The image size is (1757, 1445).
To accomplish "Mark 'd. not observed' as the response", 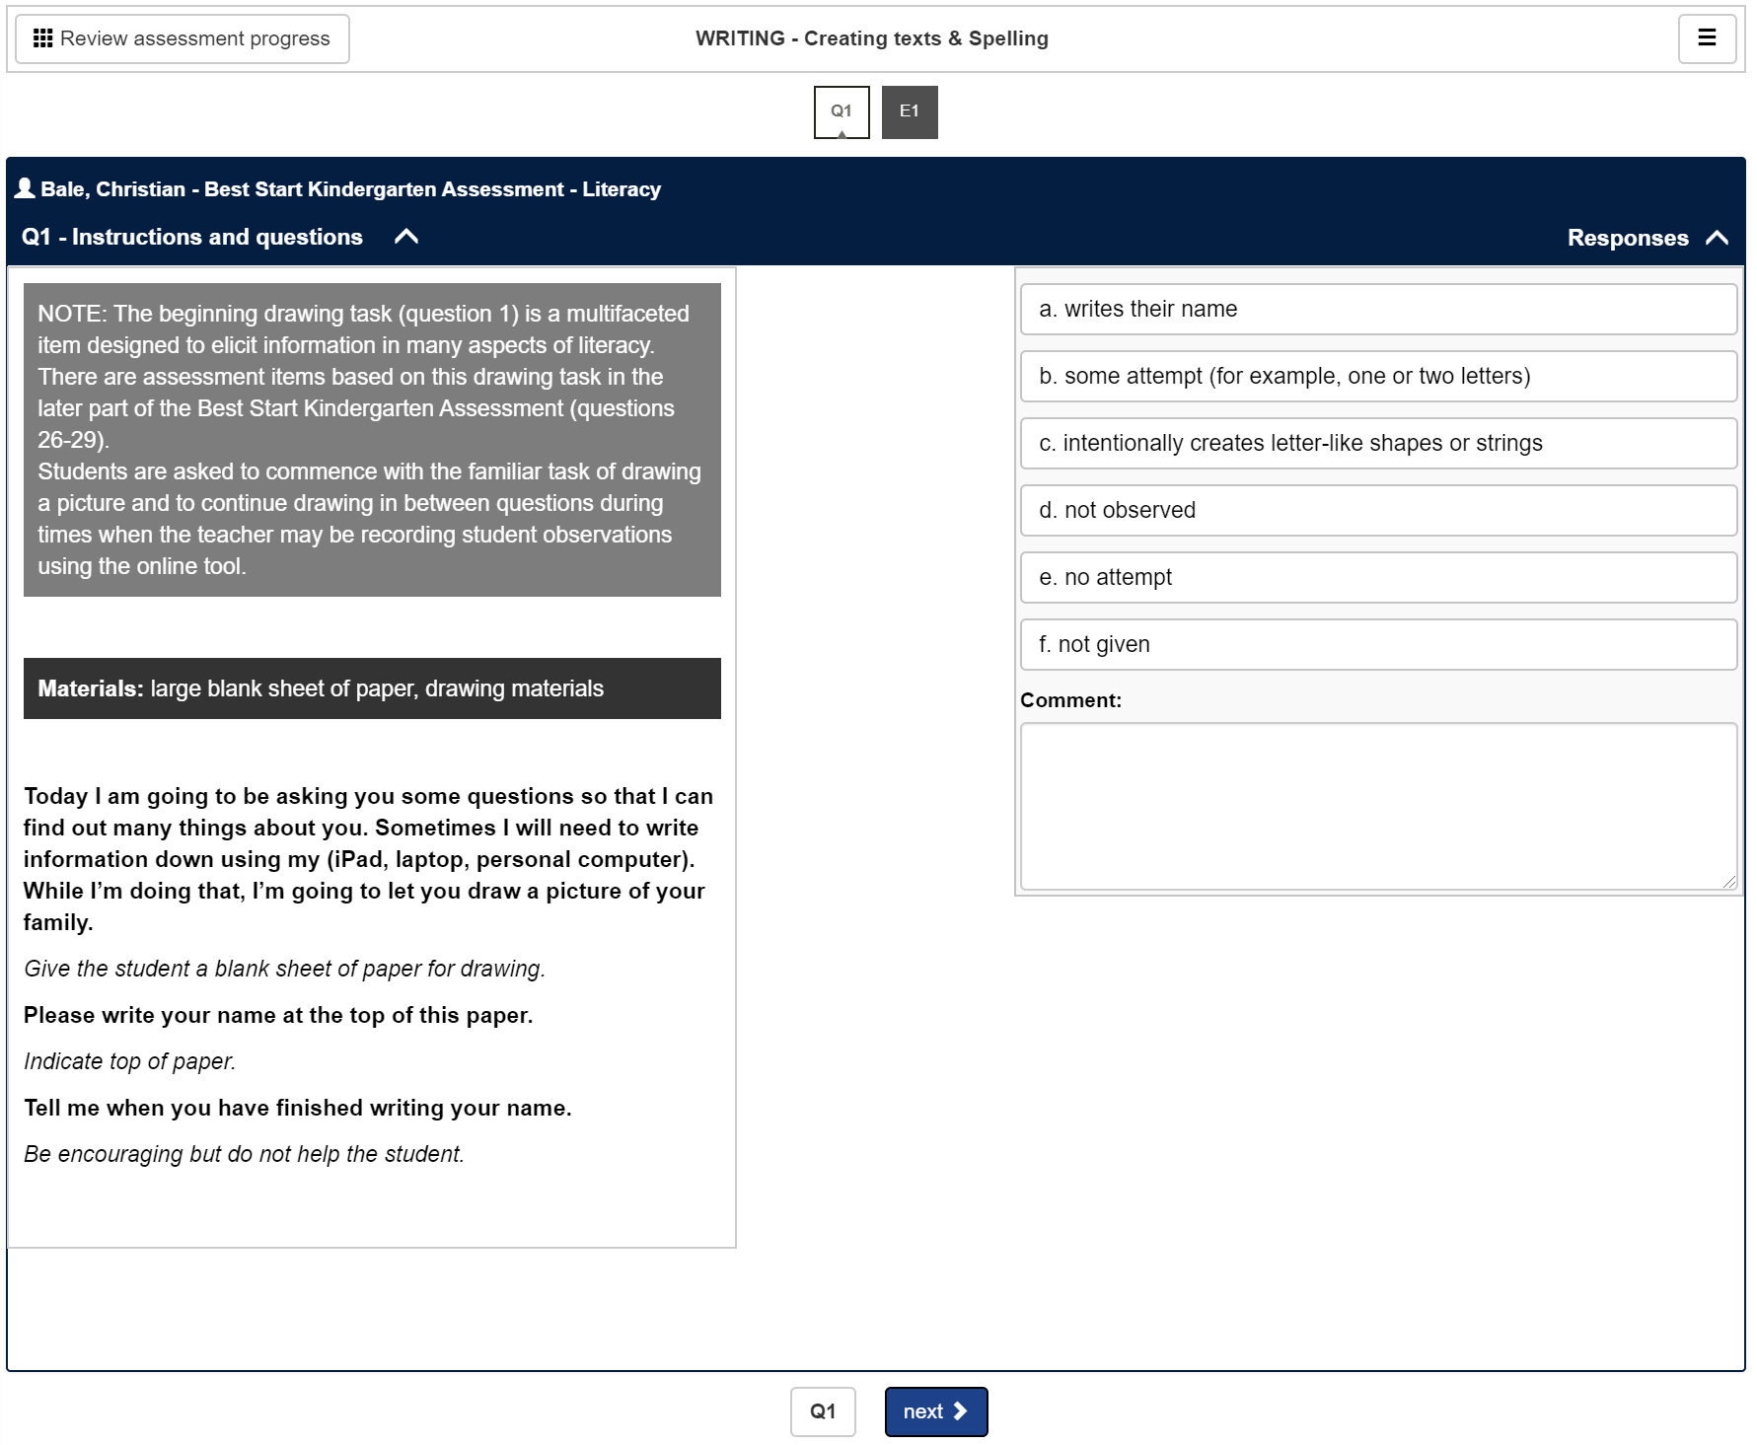I will [x=1377, y=510].
